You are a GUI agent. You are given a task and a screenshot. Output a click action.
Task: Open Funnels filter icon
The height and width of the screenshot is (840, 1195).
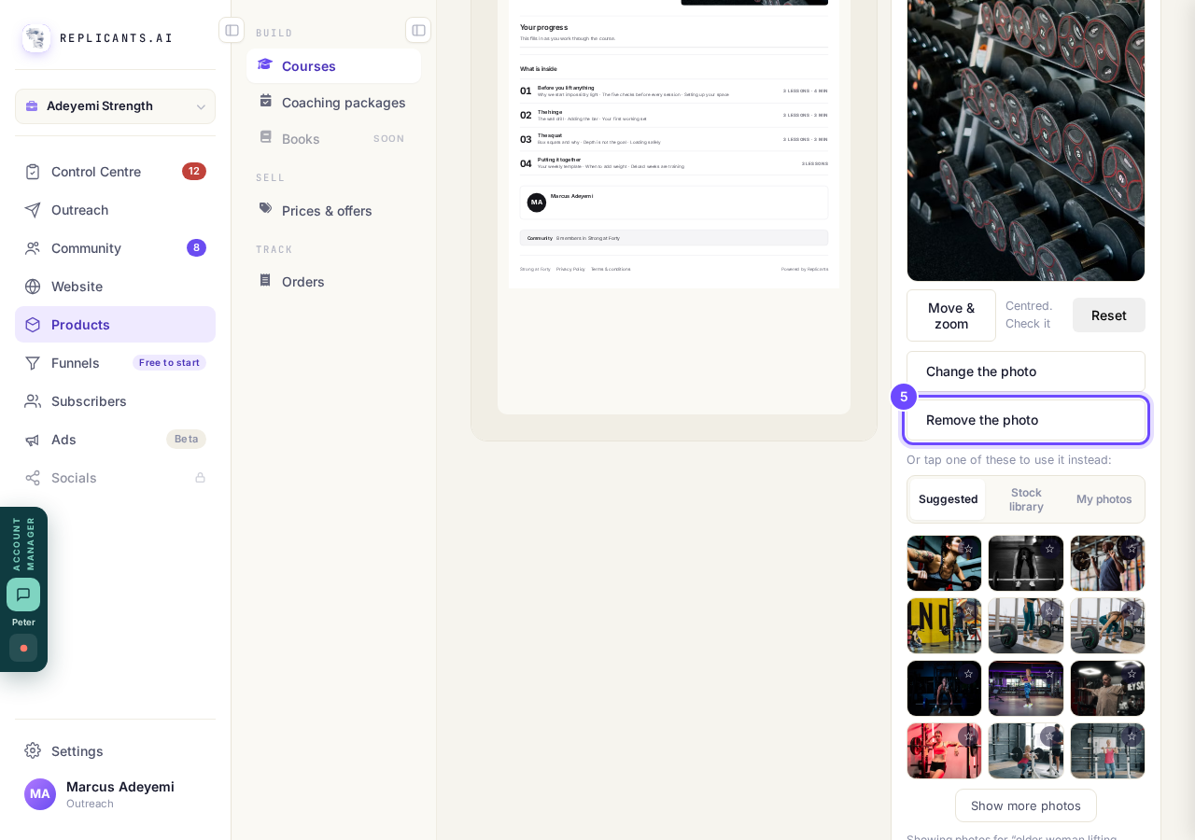tap(33, 363)
